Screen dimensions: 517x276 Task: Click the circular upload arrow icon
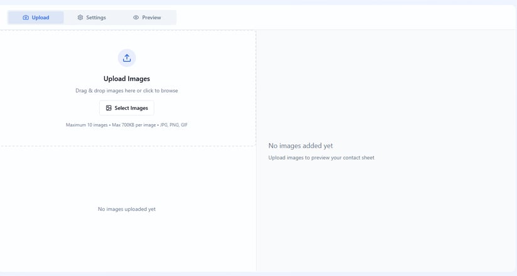(127, 58)
